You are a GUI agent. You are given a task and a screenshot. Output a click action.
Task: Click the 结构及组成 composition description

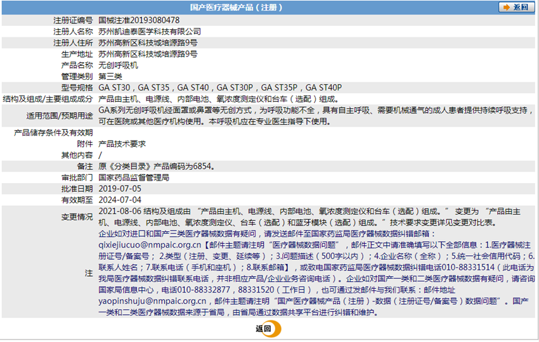click(x=219, y=99)
